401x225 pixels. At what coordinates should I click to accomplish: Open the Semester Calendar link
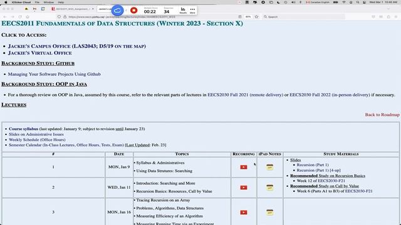click(66, 145)
